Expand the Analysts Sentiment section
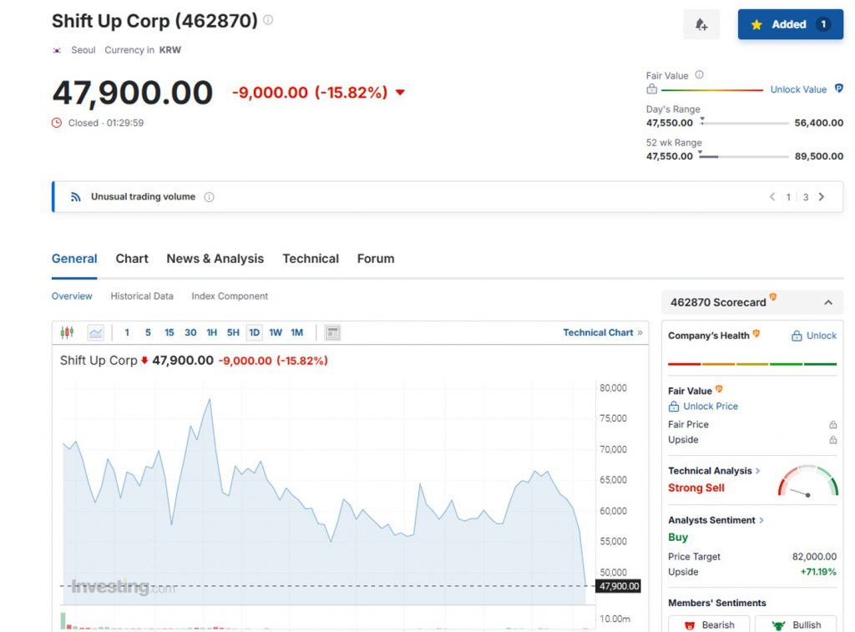The width and height of the screenshot is (855, 632). point(716,520)
